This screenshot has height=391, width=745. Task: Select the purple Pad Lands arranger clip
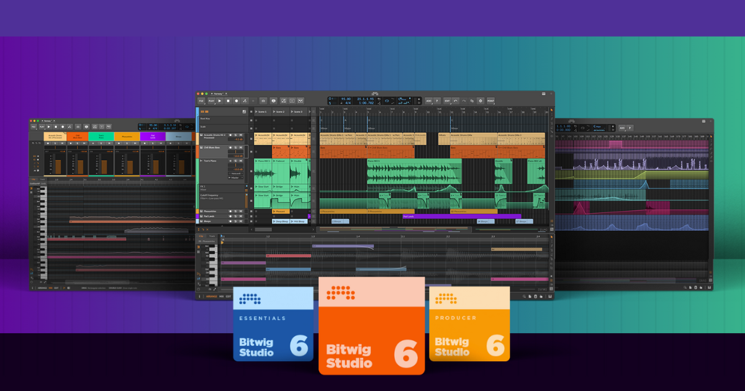(x=462, y=216)
